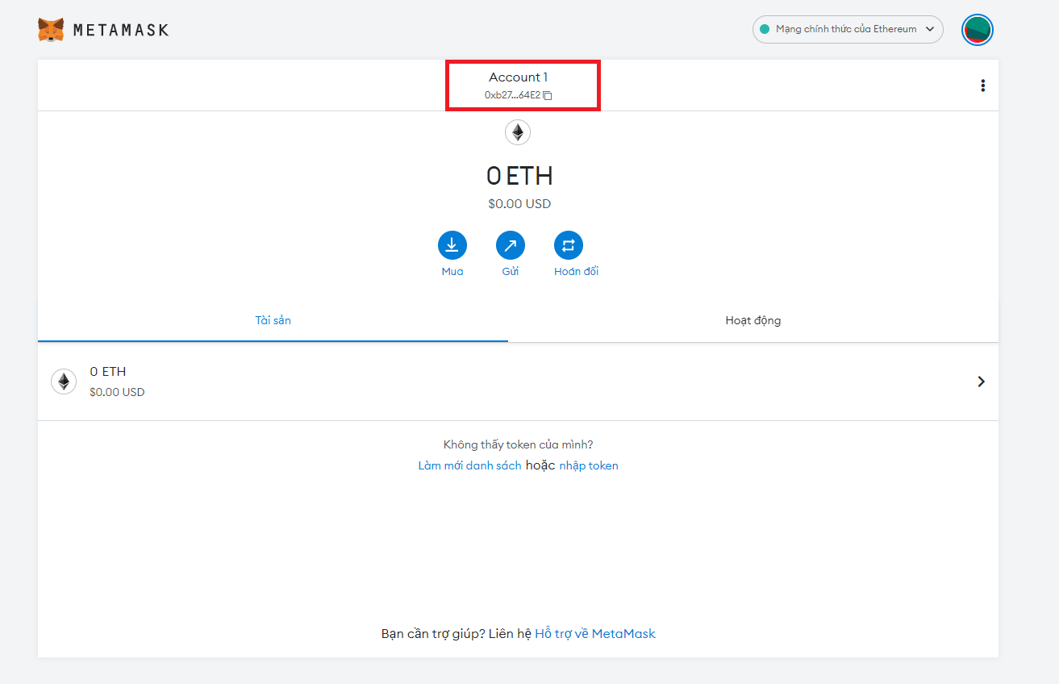This screenshot has height=684, width=1059.
Task: Select the Tài sản tab
Action: tap(273, 320)
